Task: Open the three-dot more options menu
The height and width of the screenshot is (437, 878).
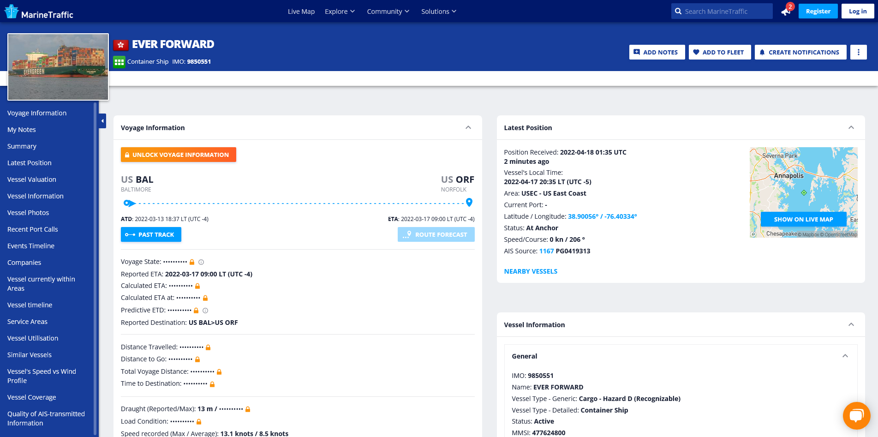Action: tap(858, 52)
